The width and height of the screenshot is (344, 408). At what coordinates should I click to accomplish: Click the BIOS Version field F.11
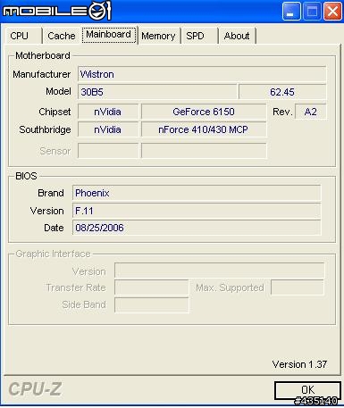pos(197,211)
